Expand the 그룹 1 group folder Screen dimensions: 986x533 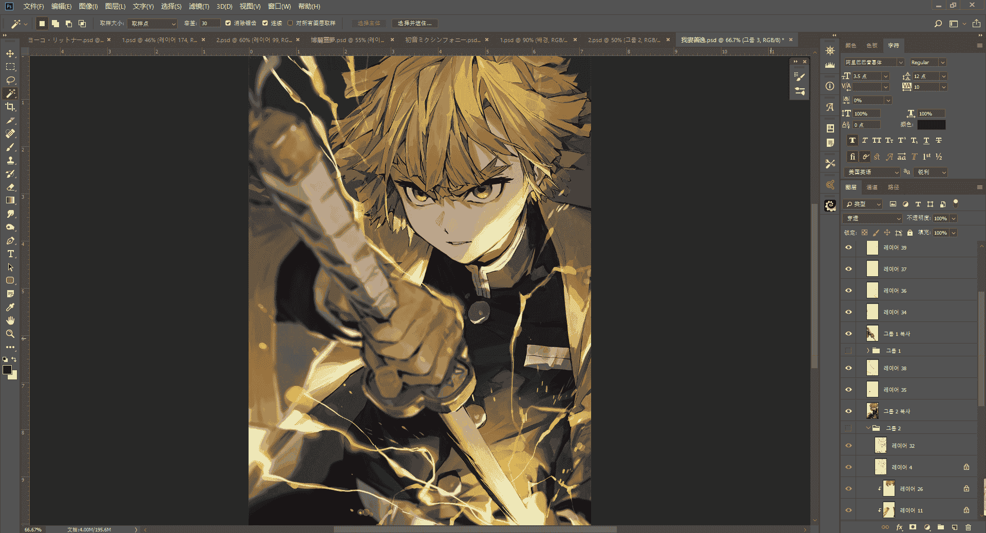pyautogui.click(x=868, y=351)
